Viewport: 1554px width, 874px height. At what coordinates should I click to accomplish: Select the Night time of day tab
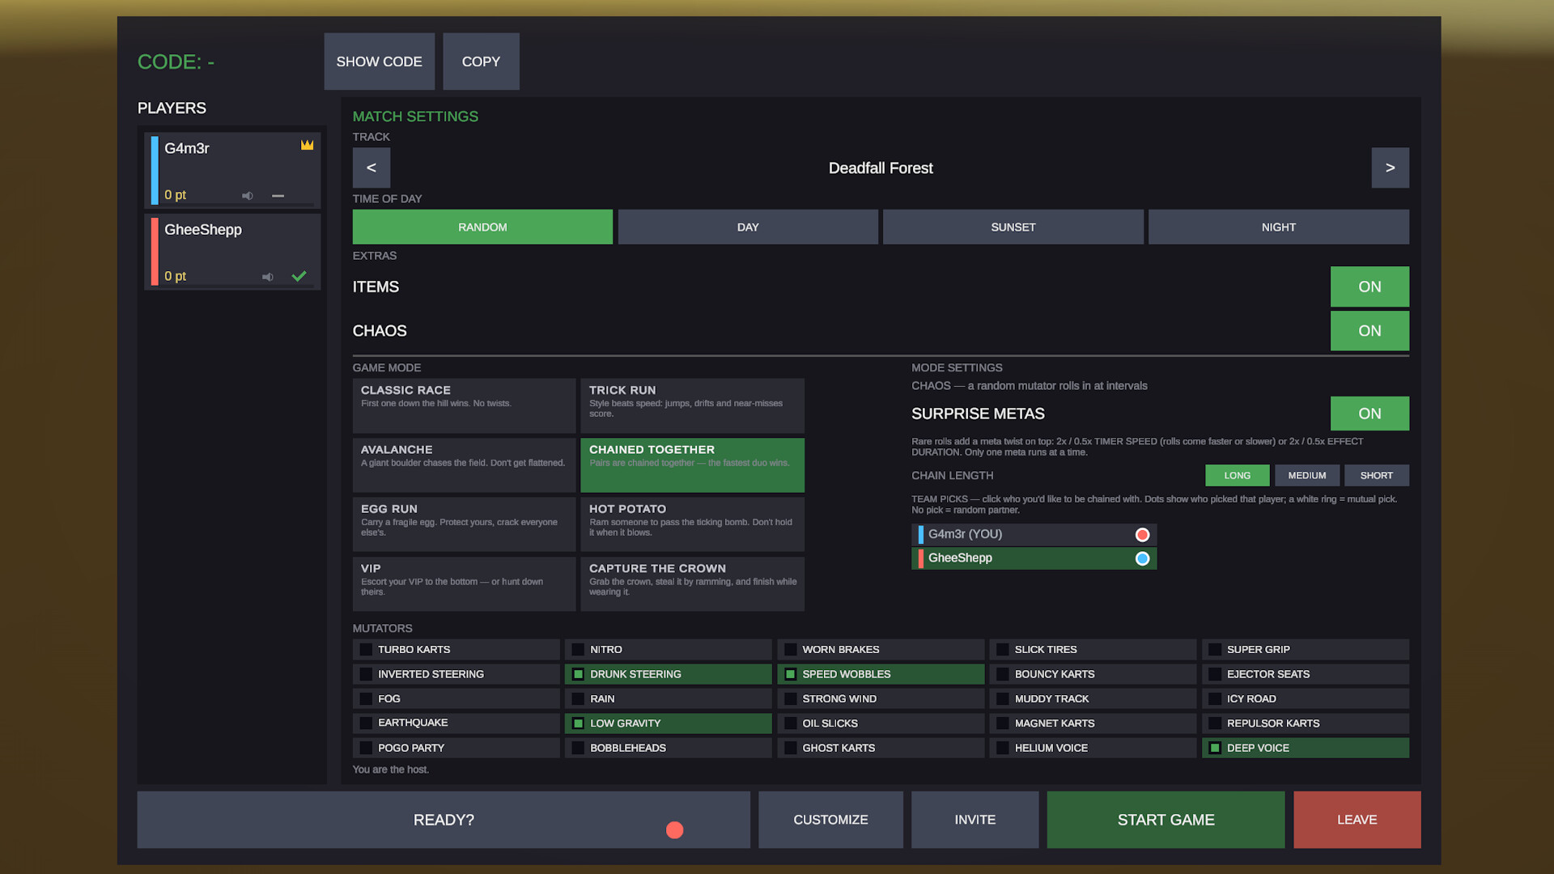pos(1278,227)
